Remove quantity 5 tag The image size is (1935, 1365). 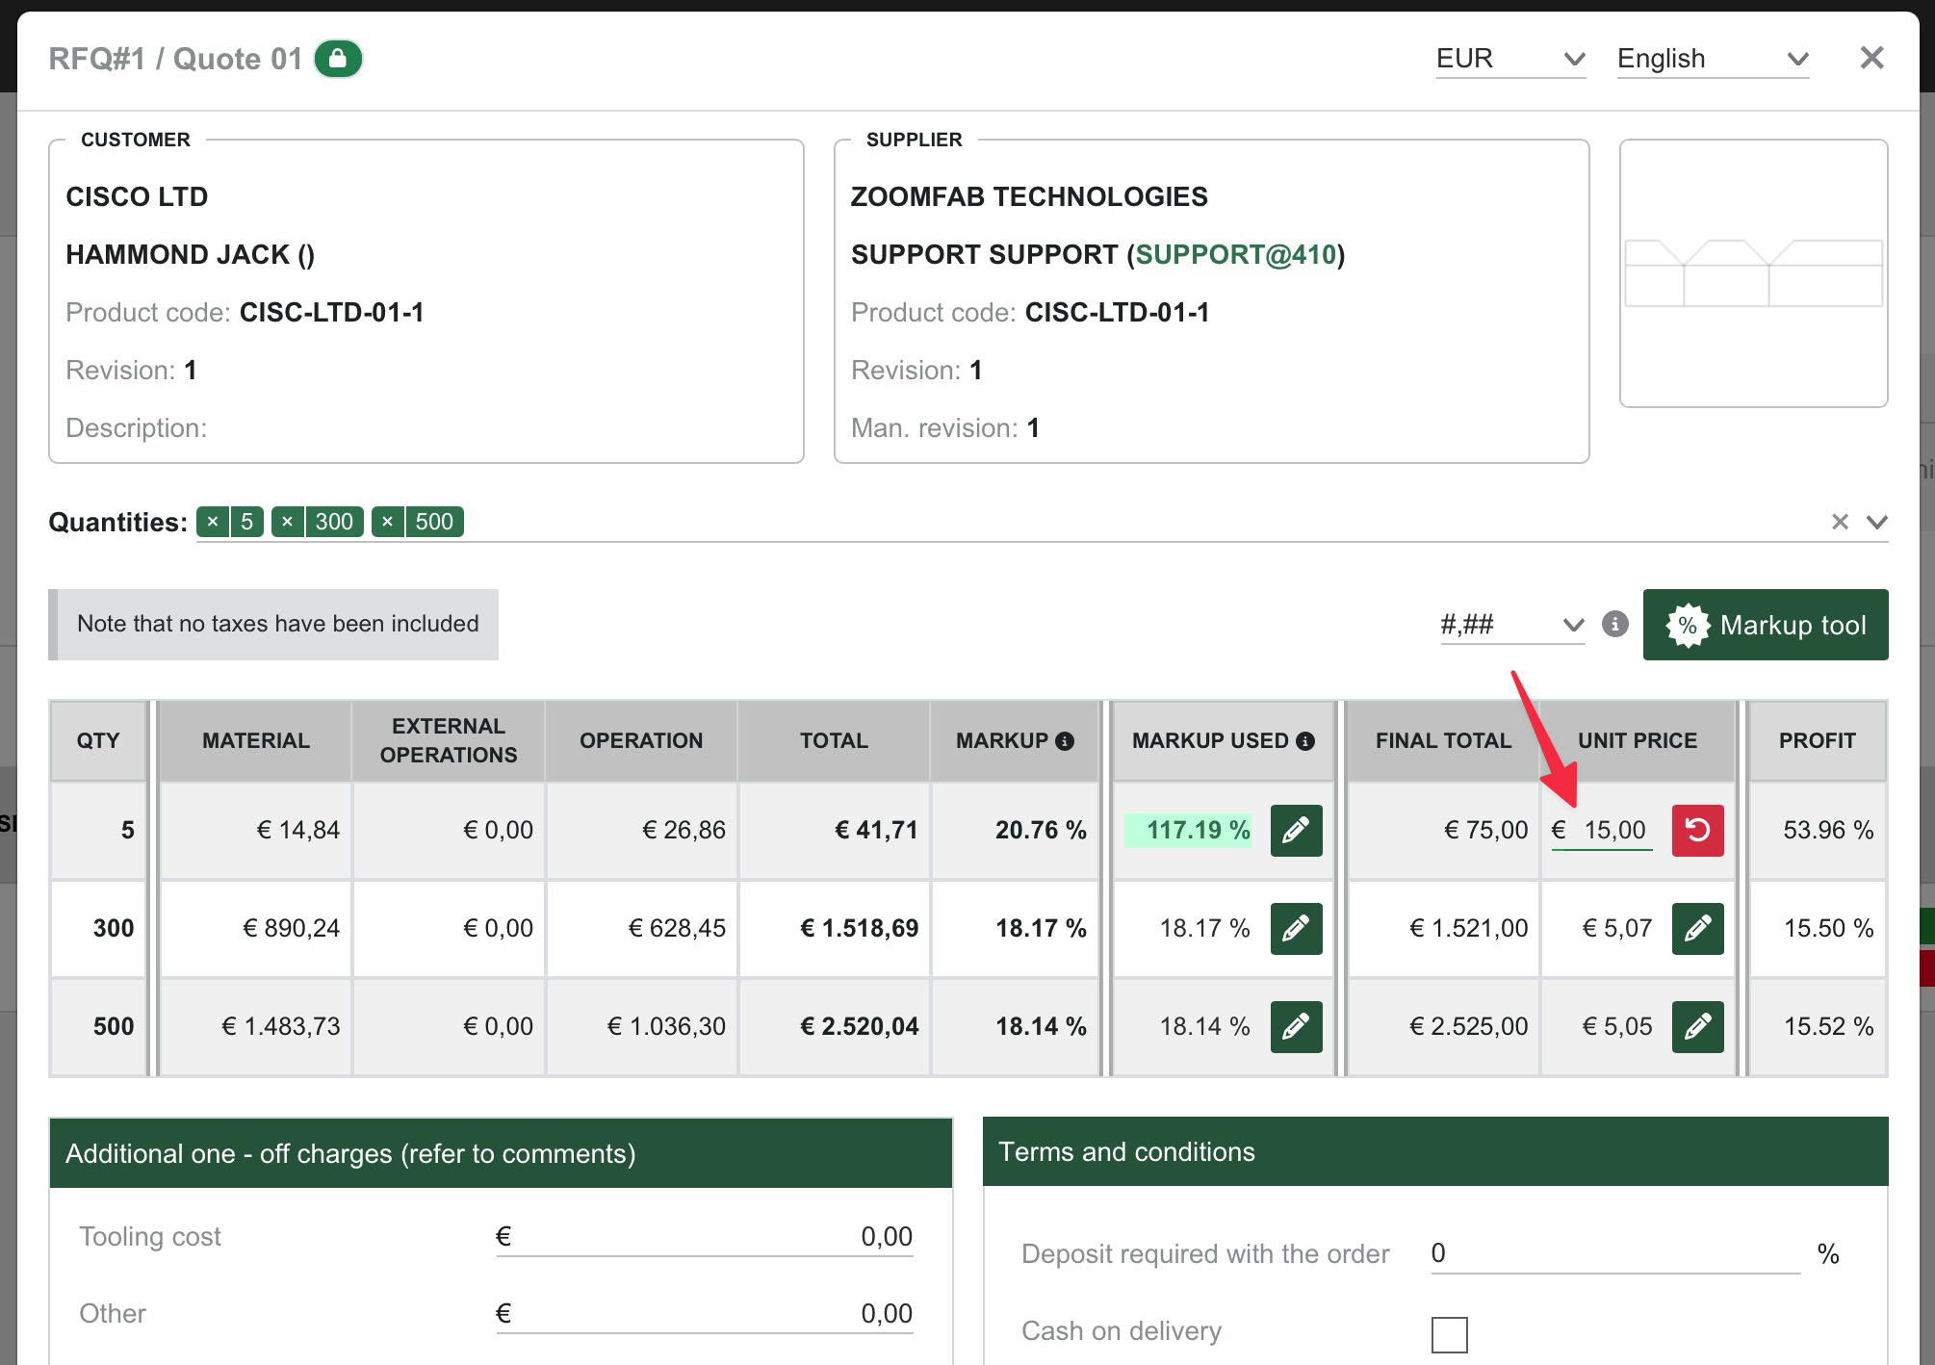click(213, 522)
